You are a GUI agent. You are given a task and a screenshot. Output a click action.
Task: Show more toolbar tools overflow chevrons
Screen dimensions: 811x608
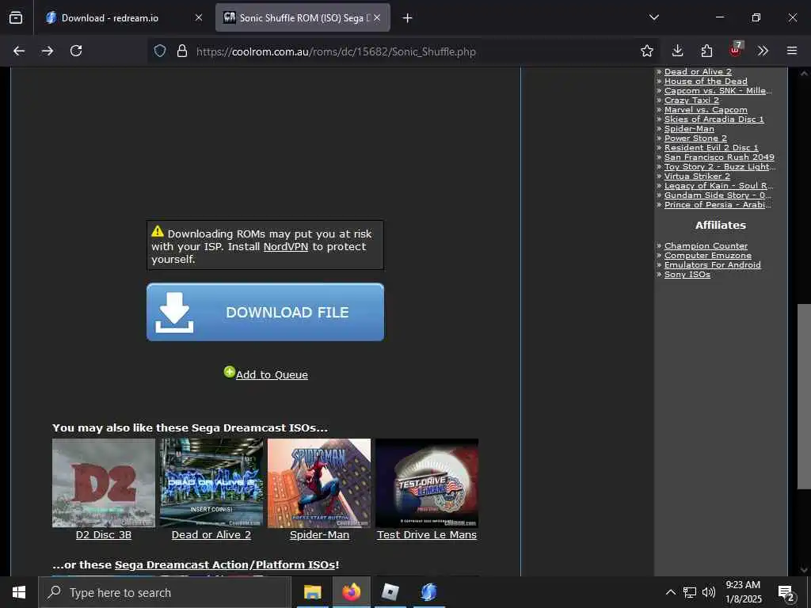(x=763, y=51)
